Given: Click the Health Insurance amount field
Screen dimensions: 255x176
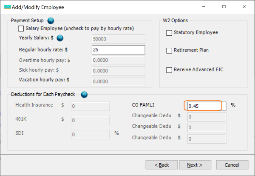Looking at the screenshot, I should click(x=90, y=106).
